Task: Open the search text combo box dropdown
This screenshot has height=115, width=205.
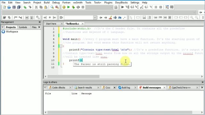Action: pos(95,18)
